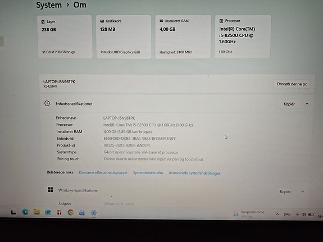The height and width of the screenshot is (242, 323).
Task: Launch Google Chrome from the taskbar
Action: [71, 212]
